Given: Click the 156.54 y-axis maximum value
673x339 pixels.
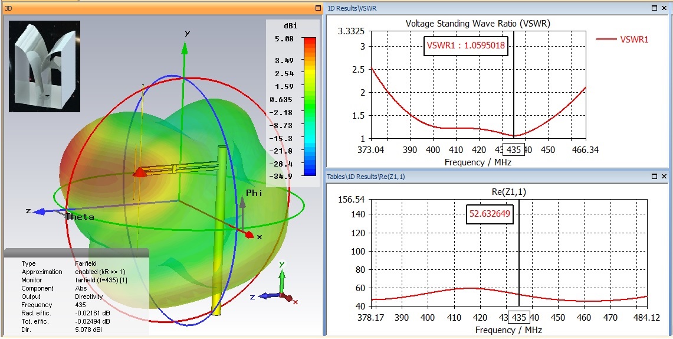Looking at the screenshot, I should click(352, 200).
